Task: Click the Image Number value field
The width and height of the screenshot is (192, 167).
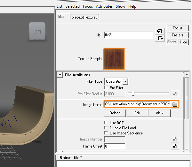Action: (x=115, y=139)
